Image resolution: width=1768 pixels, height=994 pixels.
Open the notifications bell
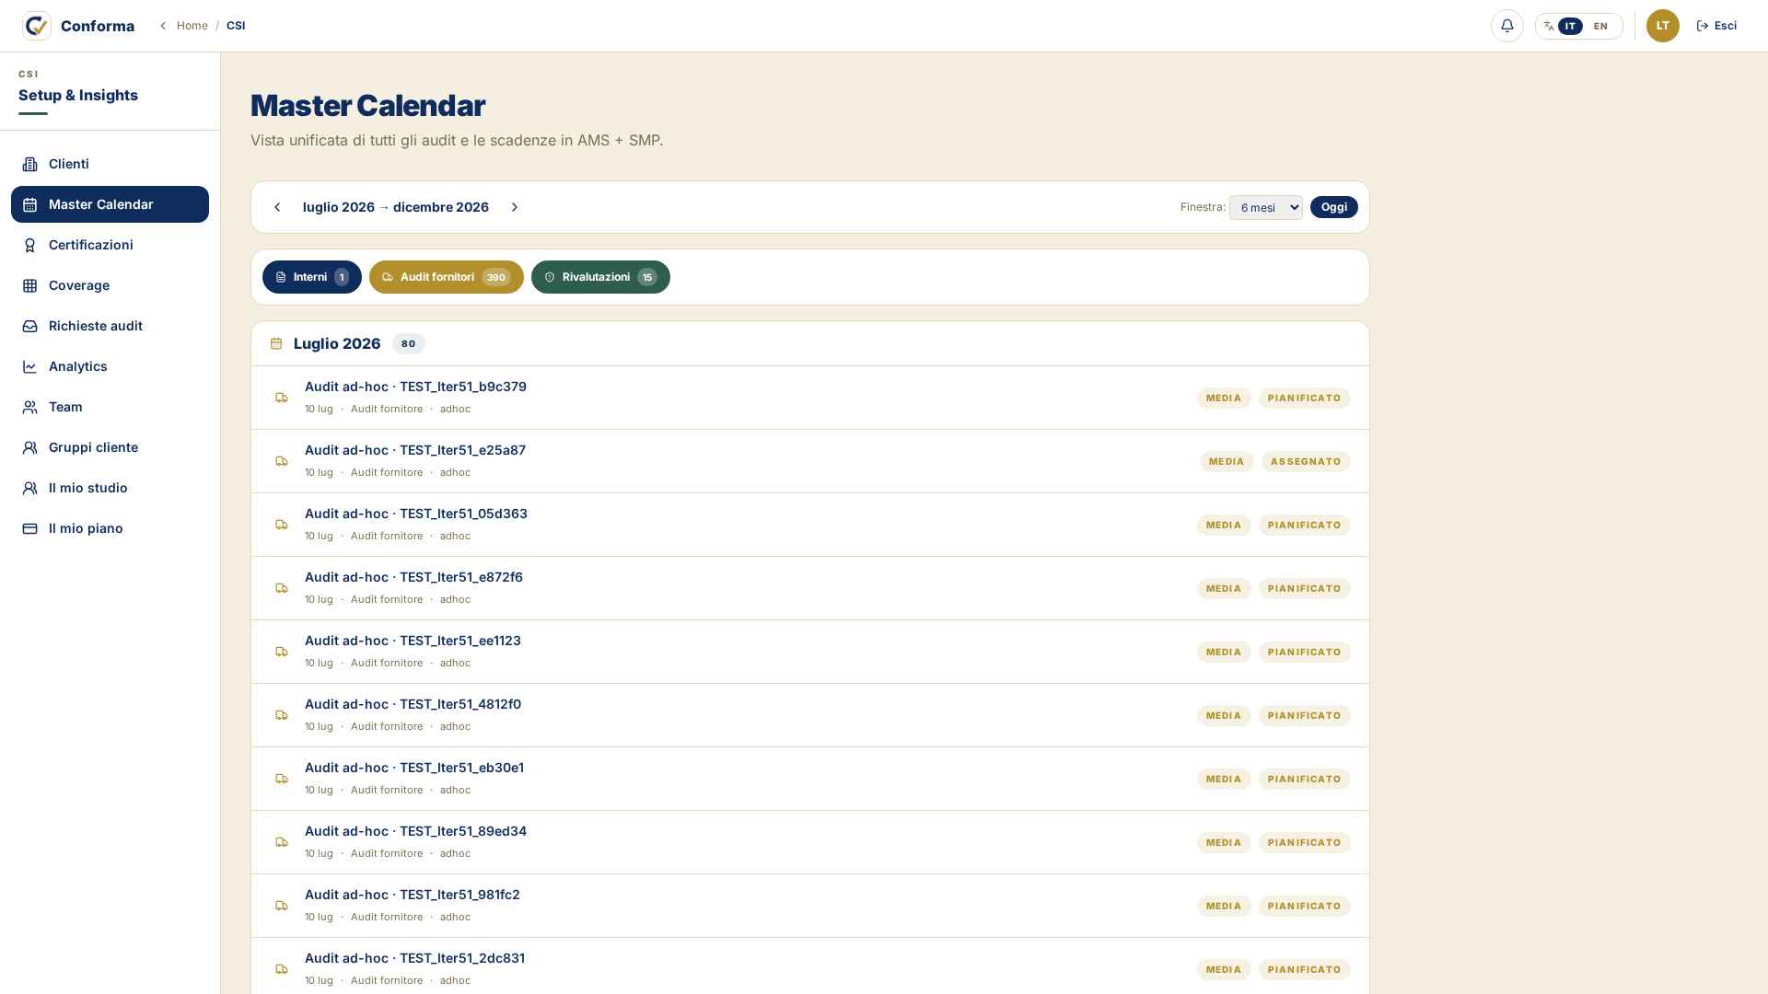1507,26
